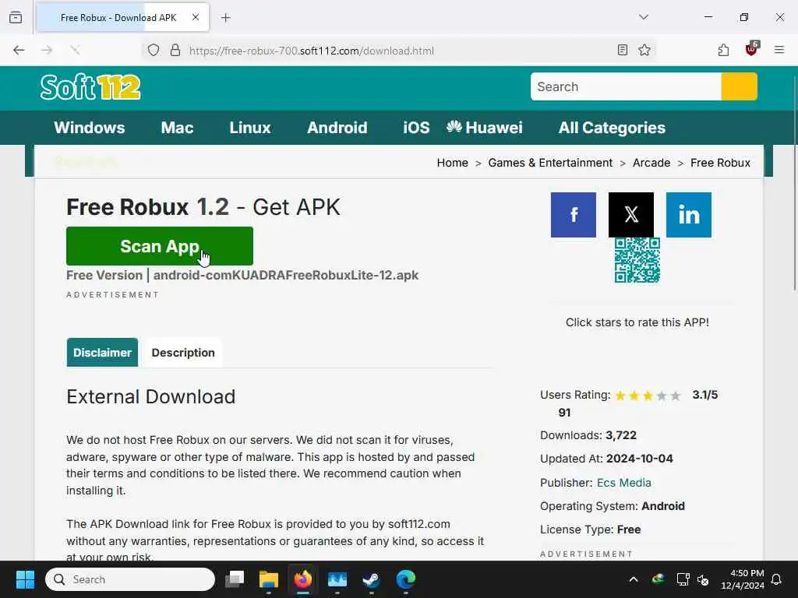List all tabs dropdown arrow

(x=644, y=17)
